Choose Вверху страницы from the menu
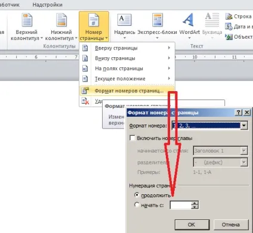The image size is (253, 233). tap(127, 48)
